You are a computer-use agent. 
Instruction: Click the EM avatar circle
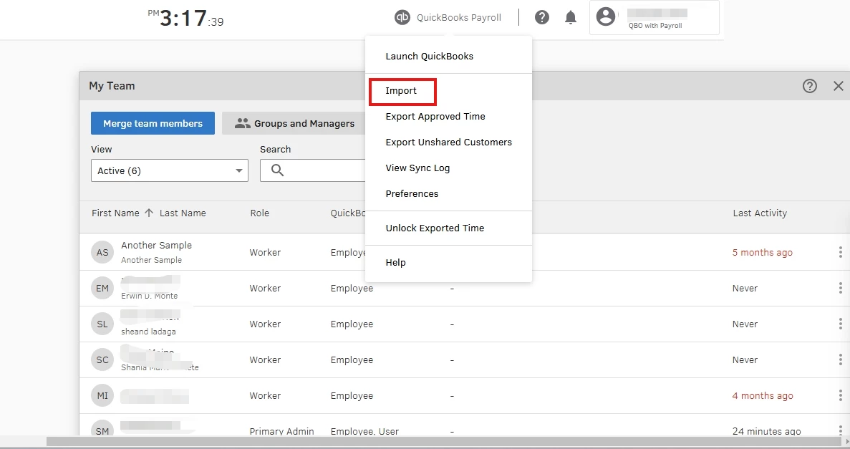point(102,288)
